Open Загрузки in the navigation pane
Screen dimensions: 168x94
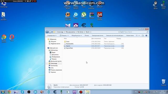tap(53, 42)
